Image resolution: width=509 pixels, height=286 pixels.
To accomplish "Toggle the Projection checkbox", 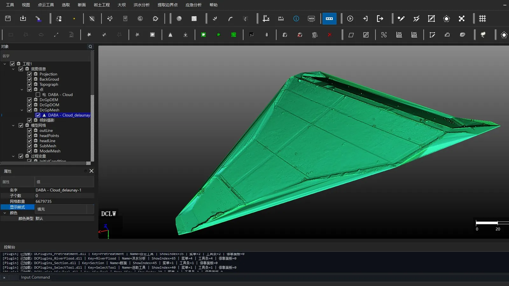I will pyautogui.click(x=29, y=74).
